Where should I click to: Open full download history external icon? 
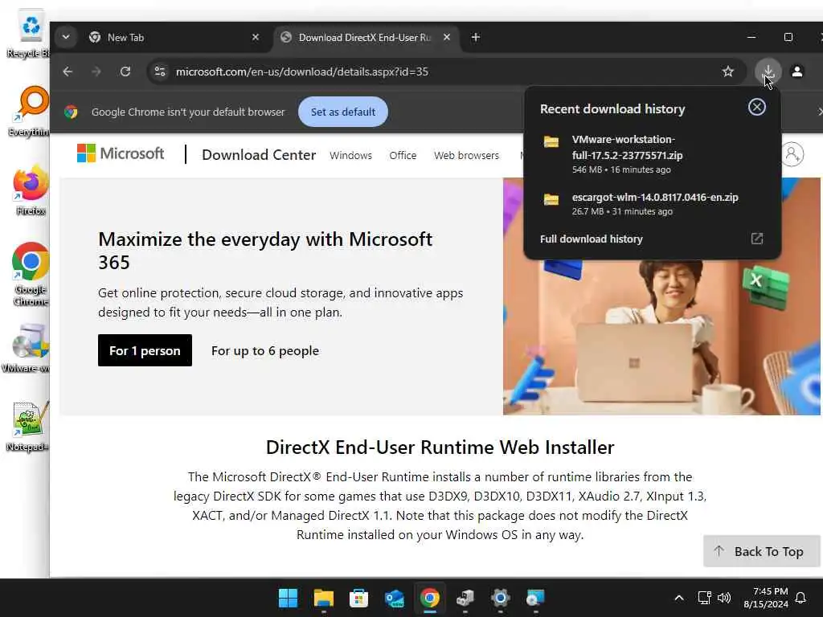(756, 239)
